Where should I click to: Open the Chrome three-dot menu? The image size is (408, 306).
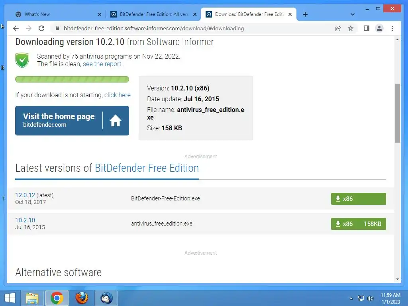click(392, 28)
